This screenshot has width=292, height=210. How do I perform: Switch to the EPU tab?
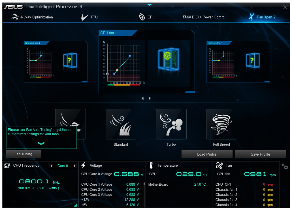pos(147,17)
